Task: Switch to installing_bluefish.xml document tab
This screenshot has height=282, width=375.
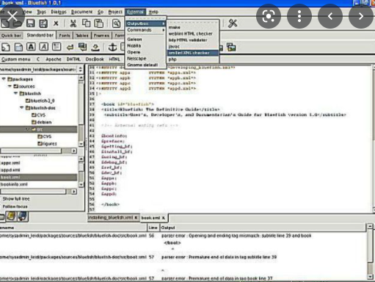Action: coord(113,217)
